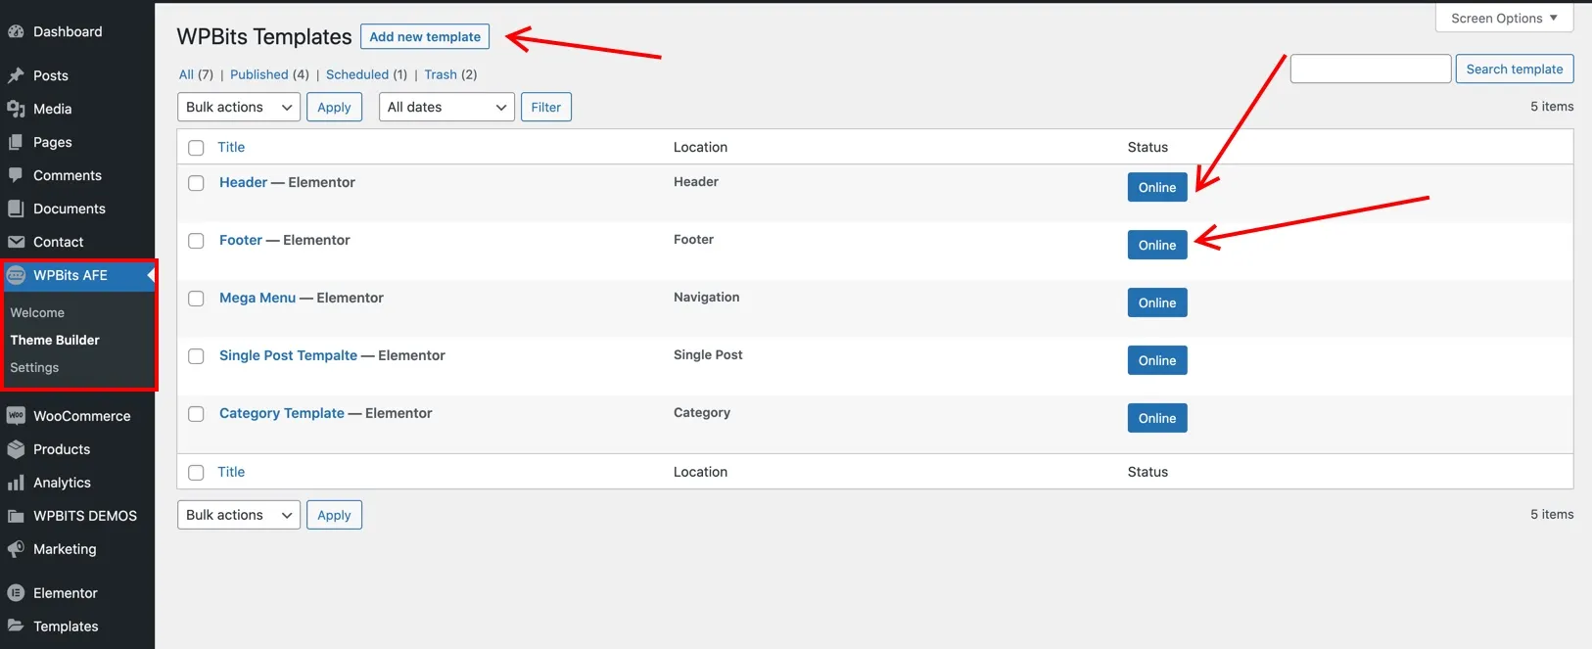
Task: Toggle Online status for Mega Menu
Action: tap(1157, 302)
